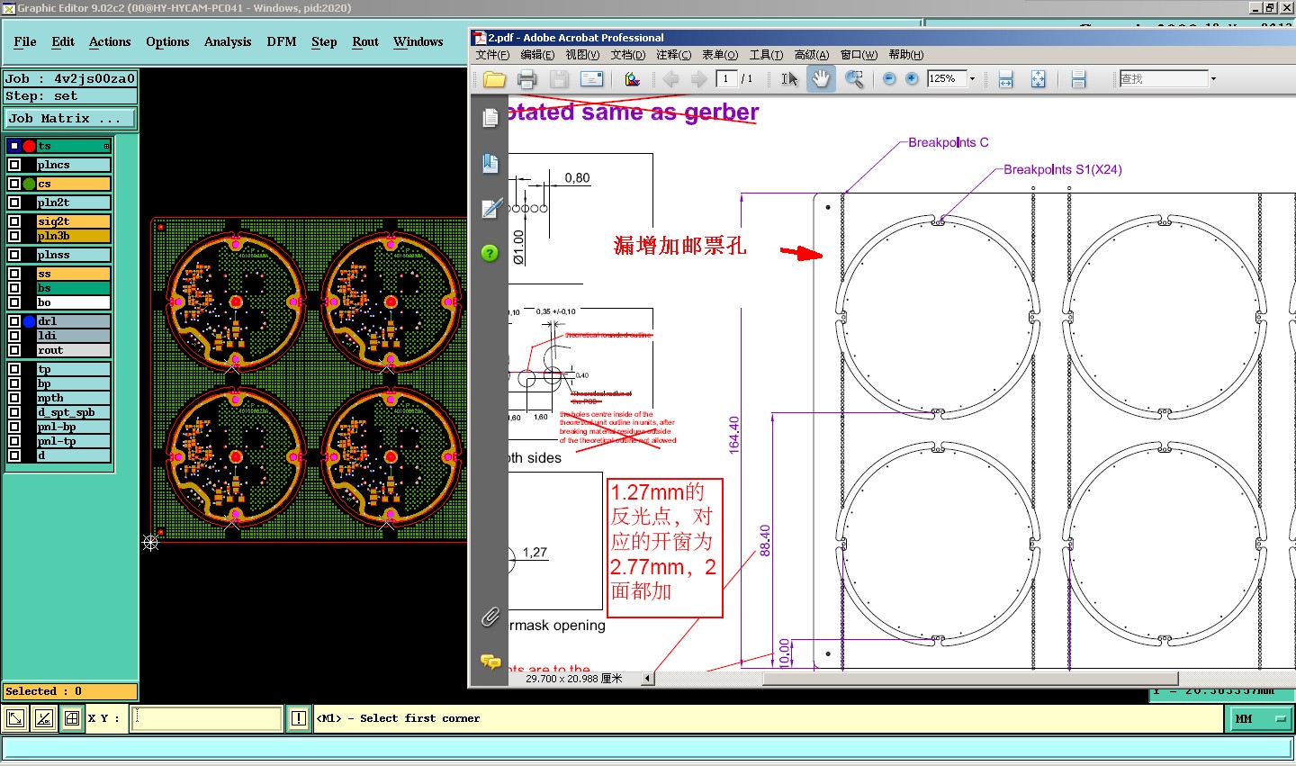This screenshot has width=1296, height=766.
Task: Open the Bookmarks panel icon
Action: (490, 163)
